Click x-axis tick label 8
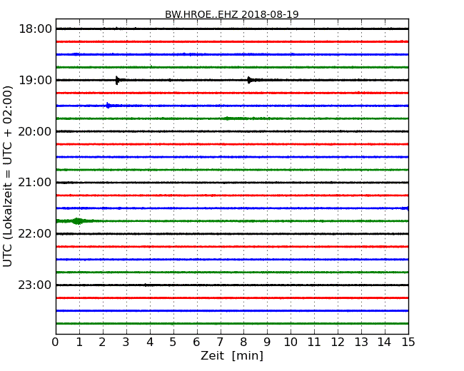The image size is (464, 371). click(x=243, y=342)
